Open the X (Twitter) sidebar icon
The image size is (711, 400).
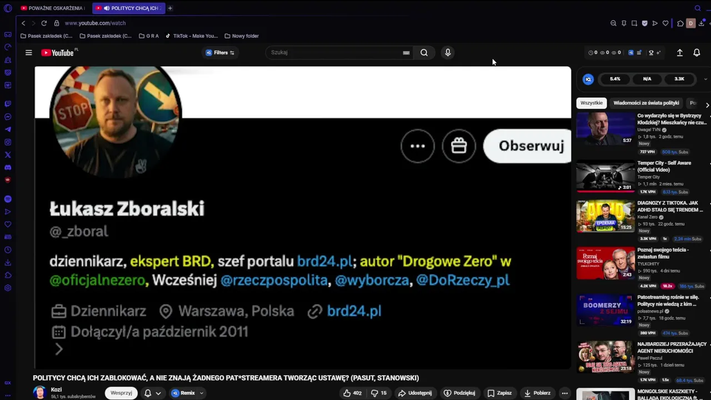pyautogui.click(x=8, y=155)
